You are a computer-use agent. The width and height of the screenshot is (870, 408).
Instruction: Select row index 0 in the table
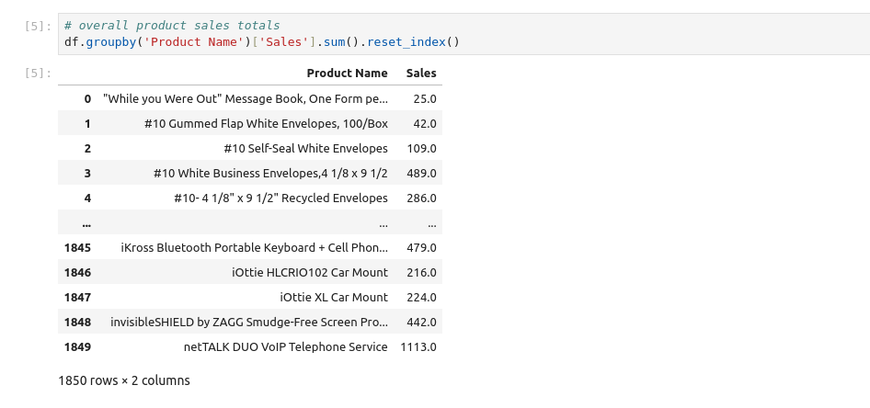coord(87,98)
